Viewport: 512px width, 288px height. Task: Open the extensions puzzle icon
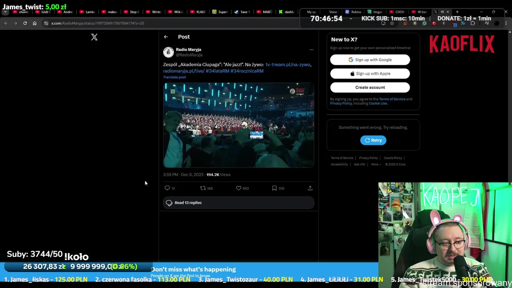coord(472,23)
